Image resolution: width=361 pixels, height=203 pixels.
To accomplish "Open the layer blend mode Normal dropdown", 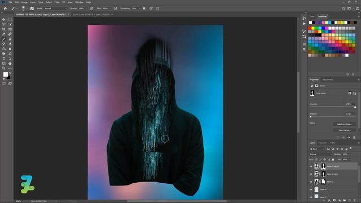I will [320, 154].
